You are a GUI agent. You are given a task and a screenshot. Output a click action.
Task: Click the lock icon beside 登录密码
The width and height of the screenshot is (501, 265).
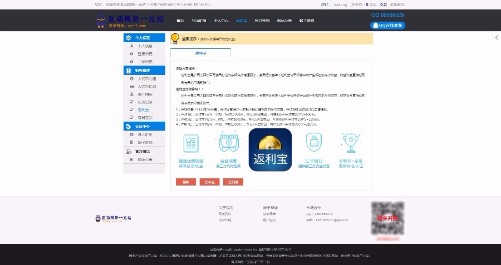(x=131, y=53)
